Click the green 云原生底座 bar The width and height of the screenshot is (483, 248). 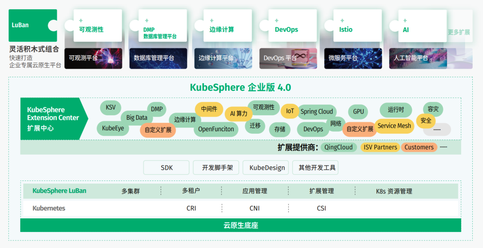tap(241, 225)
